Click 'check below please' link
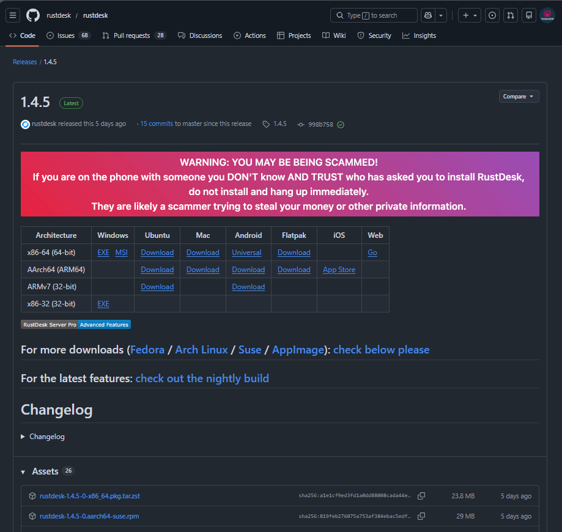The height and width of the screenshot is (532, 562). click(x=382, y=350)
